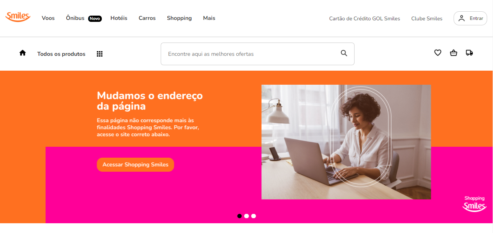Image resolution: width=493 pixels, height=233 pixels.
Task: Open the Voos menu
Action: coord(48,18)
